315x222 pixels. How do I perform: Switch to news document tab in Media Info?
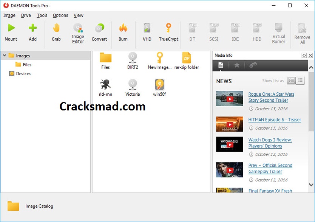tap(221, 65)
